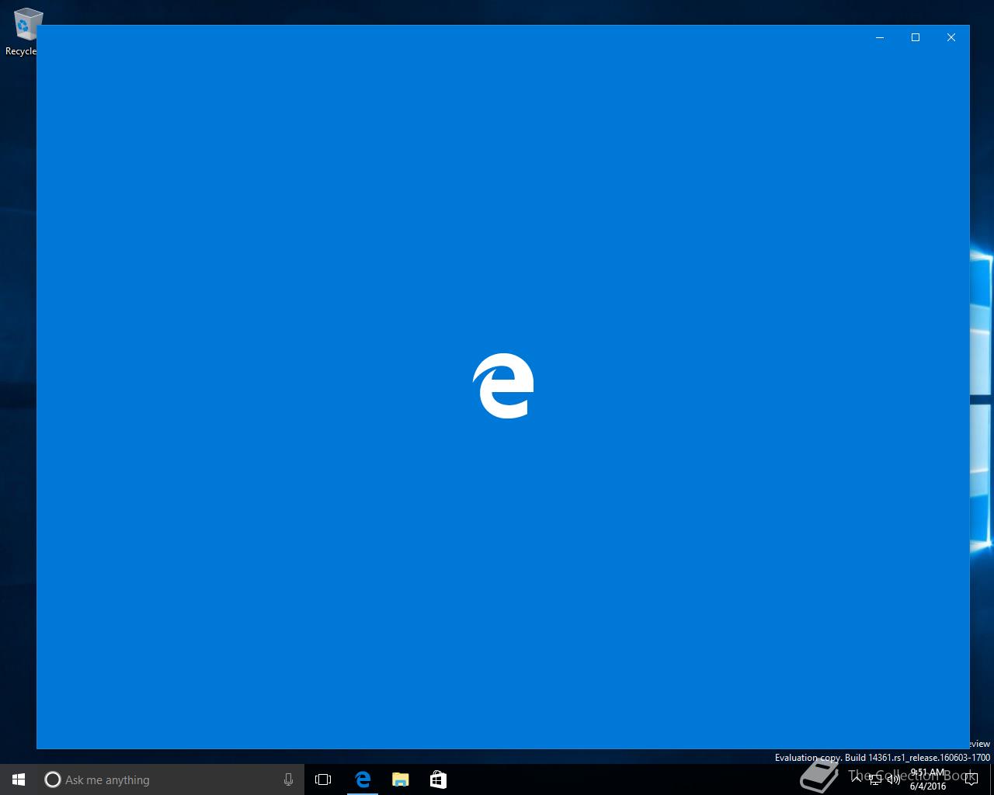The width and height of the screenshot is (994, 795).
Task: Click the Show Desktop sliver on the taskbar
Action: coord(992,779)
